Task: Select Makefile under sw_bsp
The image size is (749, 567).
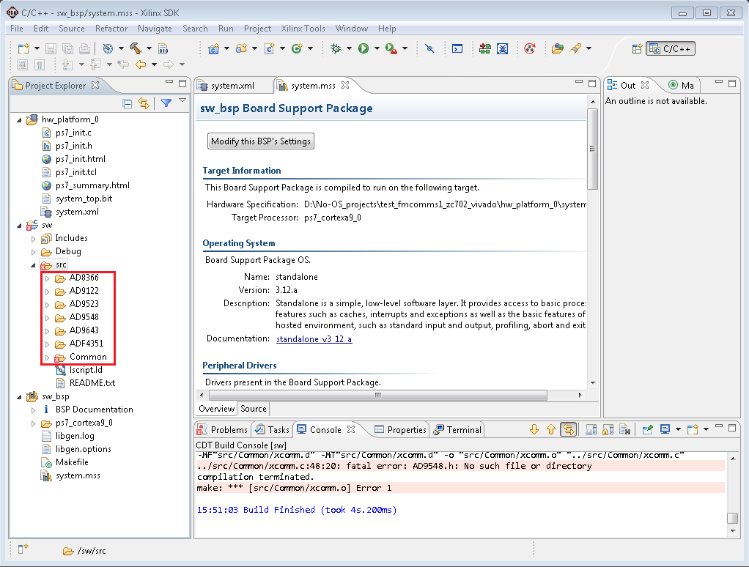Action: (72, 462)
